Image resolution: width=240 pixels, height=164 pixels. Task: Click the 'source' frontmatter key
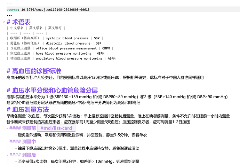point(12,10)
